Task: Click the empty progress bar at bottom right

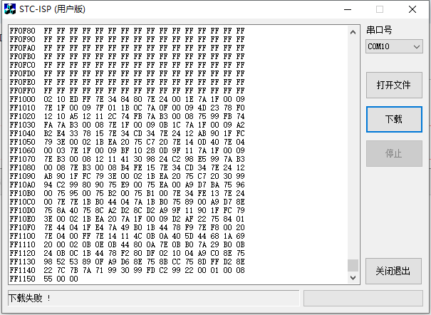Action: tap(363, 298)
